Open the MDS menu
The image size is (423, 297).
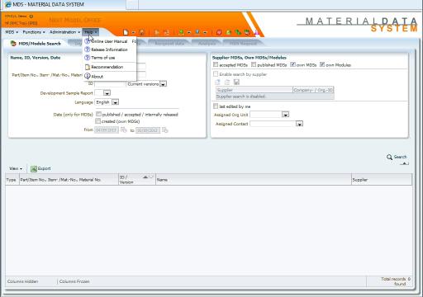tap(12, 32)
